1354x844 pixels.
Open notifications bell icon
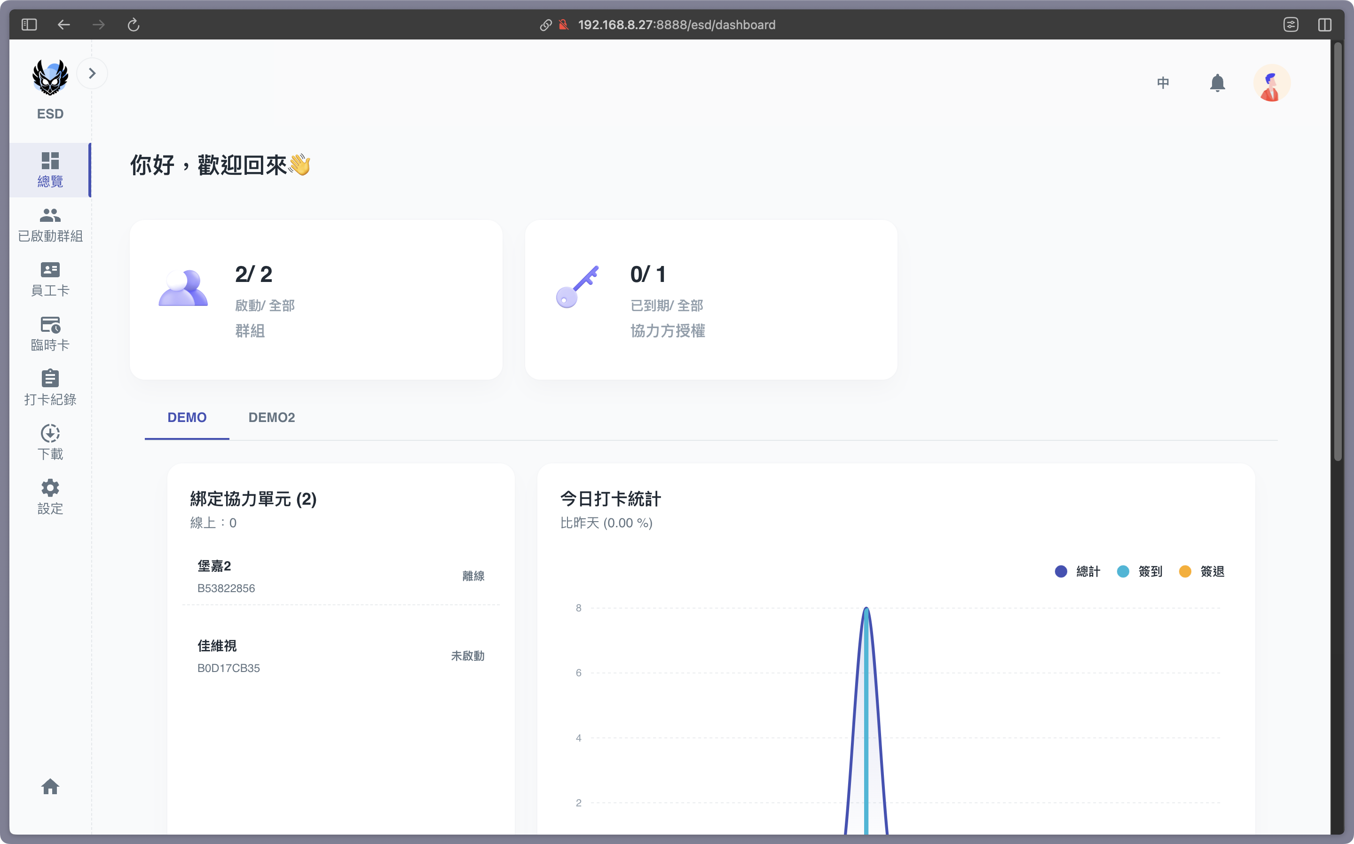click(1217, 83)
